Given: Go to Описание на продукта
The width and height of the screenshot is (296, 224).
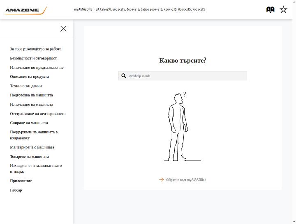Looking at the screenshot, I should [29, 77].
